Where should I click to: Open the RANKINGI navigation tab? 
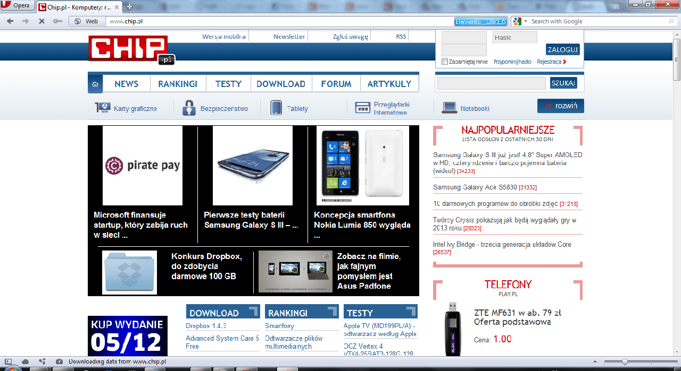click(x=178, y=84)
